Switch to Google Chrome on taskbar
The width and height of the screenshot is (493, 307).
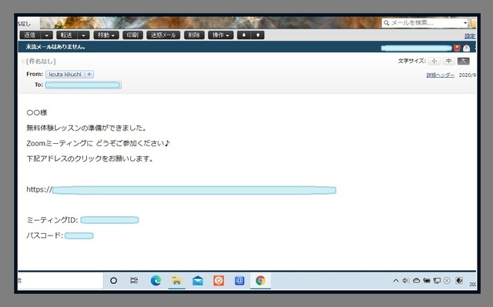(x=260, y=280)
